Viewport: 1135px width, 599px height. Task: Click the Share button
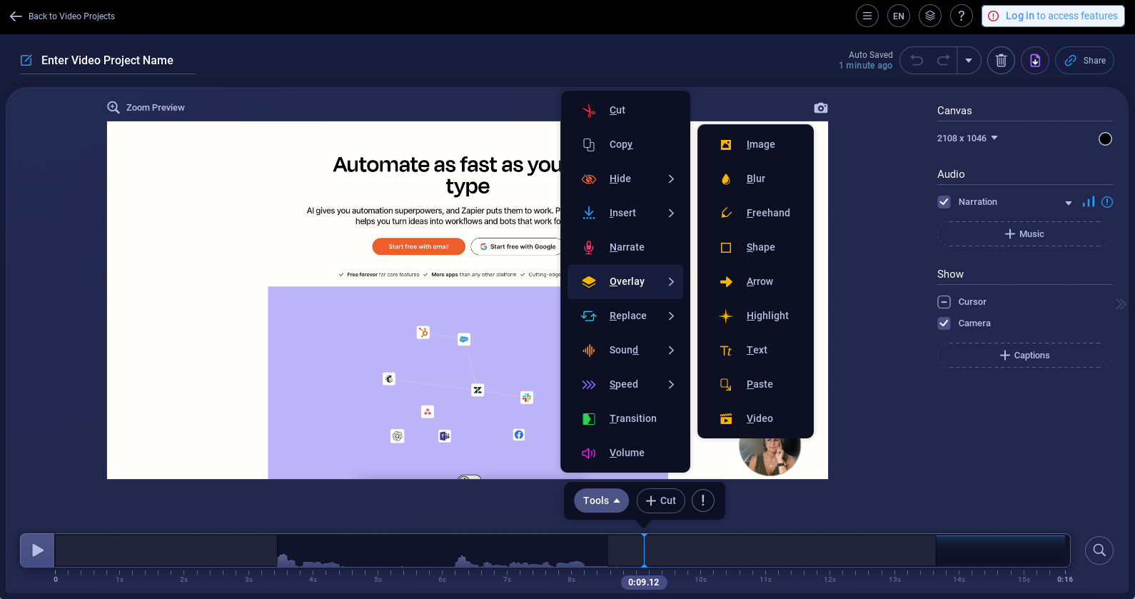tap(1084, 61)
